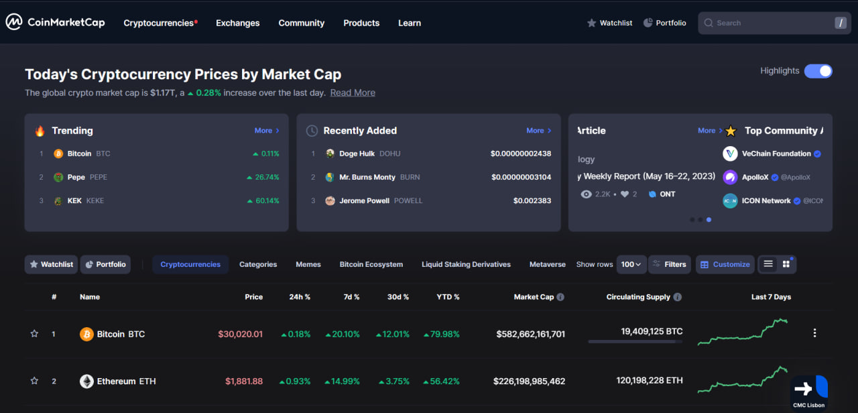Select the first carousel dot
Screen dimensions: 858x413
[692, 219]
